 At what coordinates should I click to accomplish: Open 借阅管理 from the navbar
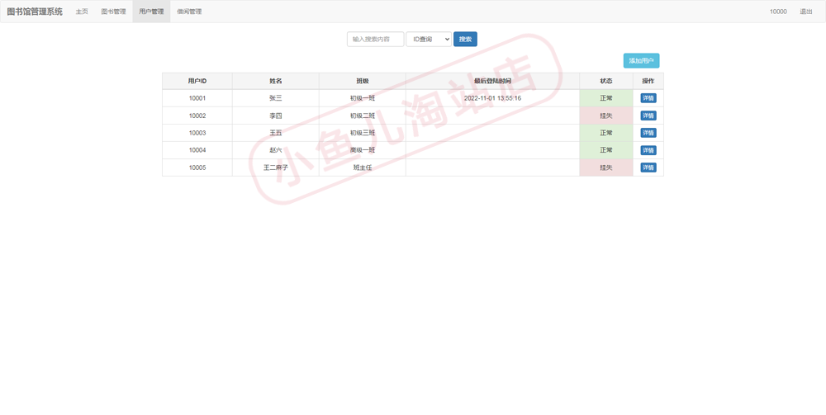click(189, 12)
